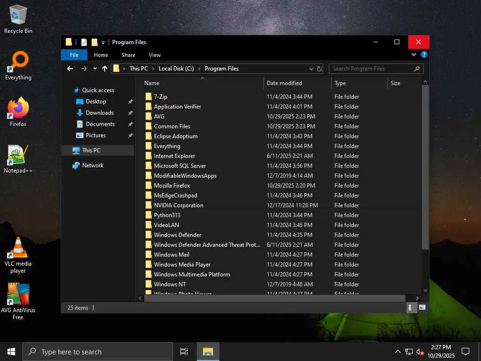Click the taskbar clock showing 2:27 PM
Screen dimensions: 481x361
coord(441,352)
